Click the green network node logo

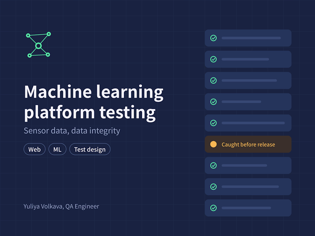(38, 45)
